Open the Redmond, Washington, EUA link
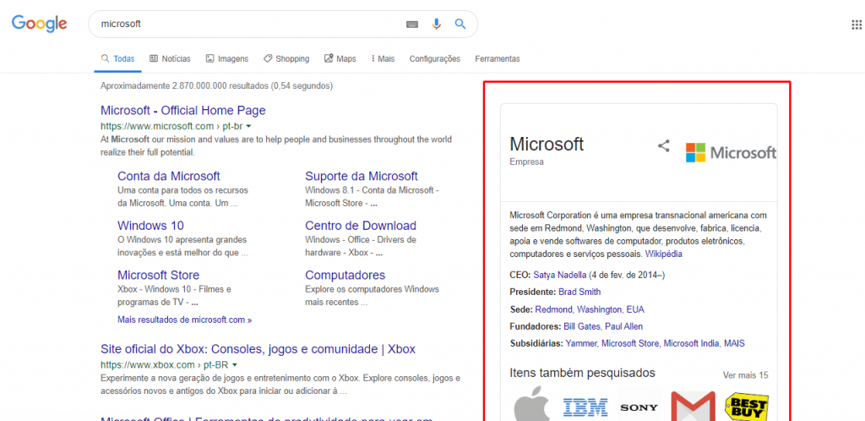Viewport: 865px width, 421px height. click(x=590, y=309)
